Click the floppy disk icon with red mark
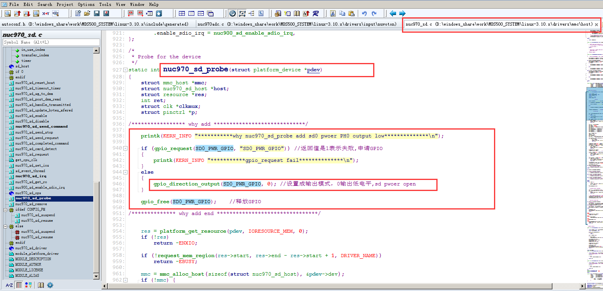 (106, 13)
